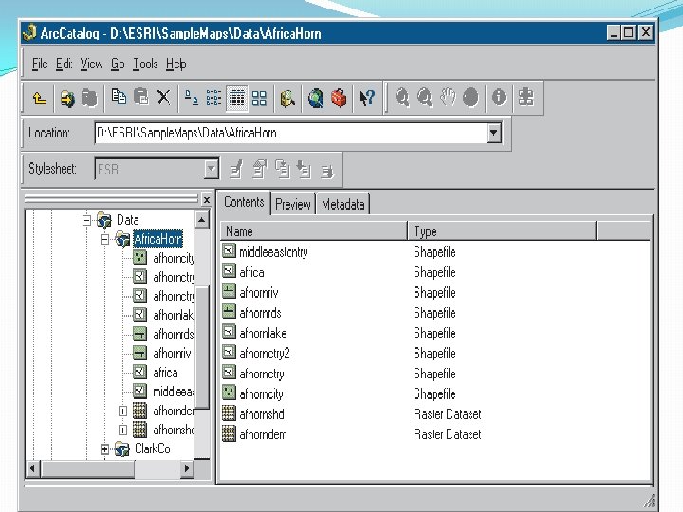
Task: Expand the ClarkCo folder node
Action: 104,448
